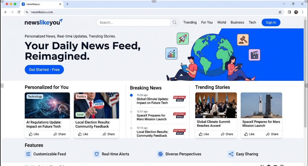The height and width of the screenshot is (166, 308).
Task: View site information icon in address bar
Action: click(27, 12)
